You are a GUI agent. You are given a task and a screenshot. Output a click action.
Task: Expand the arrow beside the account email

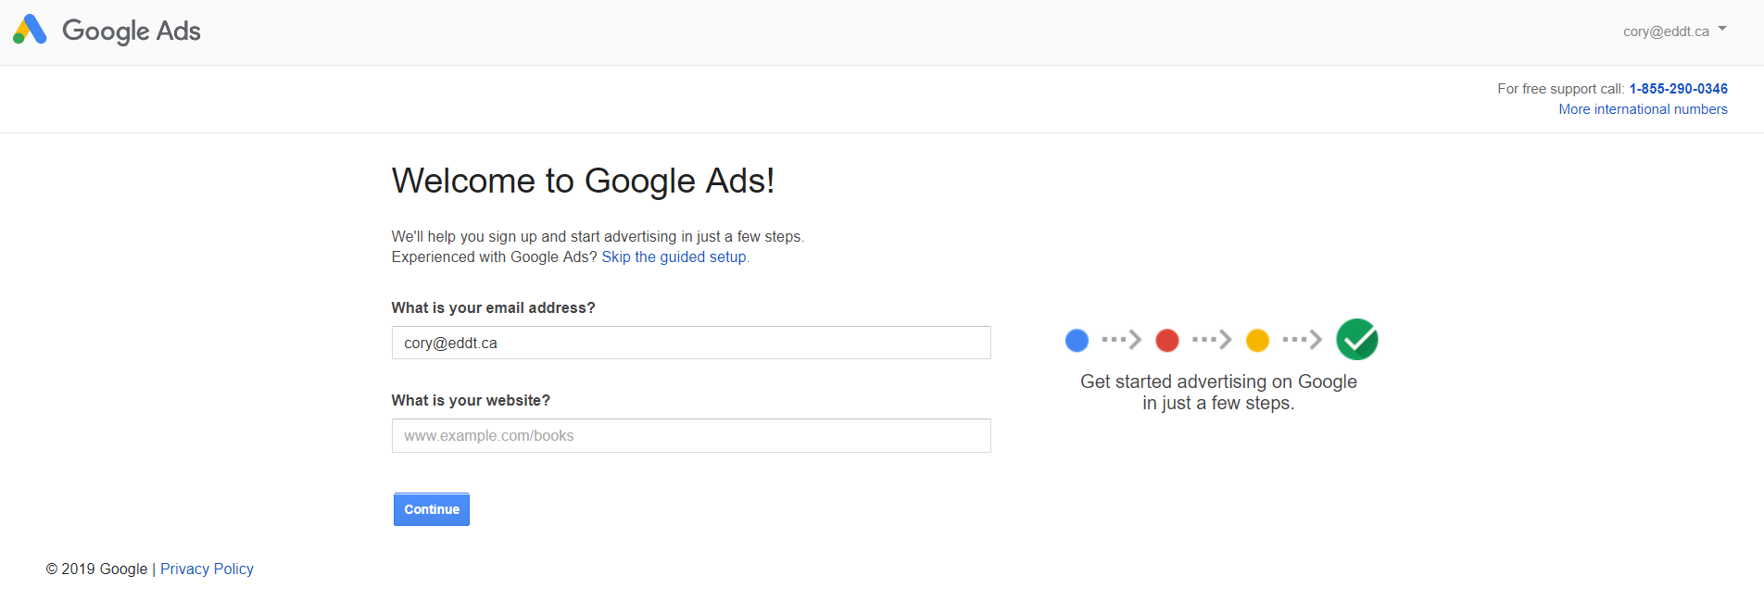(x=1722, y=29)
